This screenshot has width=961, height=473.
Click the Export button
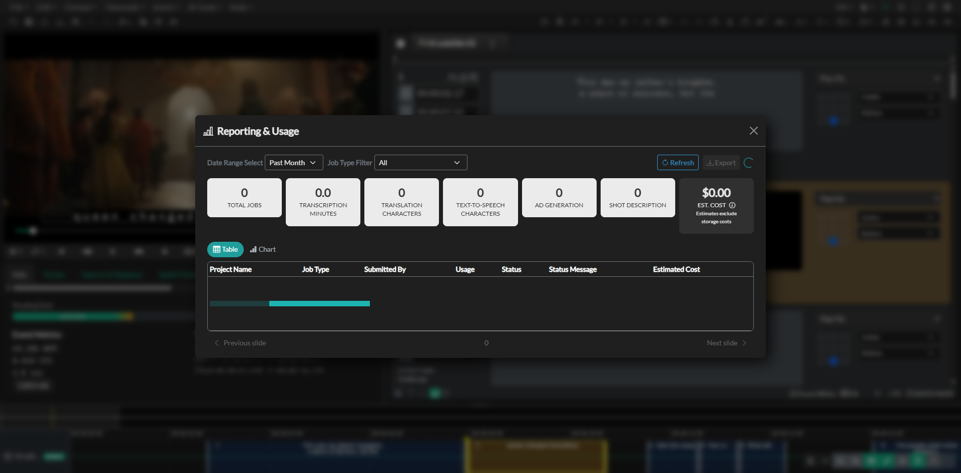[721, 163]
